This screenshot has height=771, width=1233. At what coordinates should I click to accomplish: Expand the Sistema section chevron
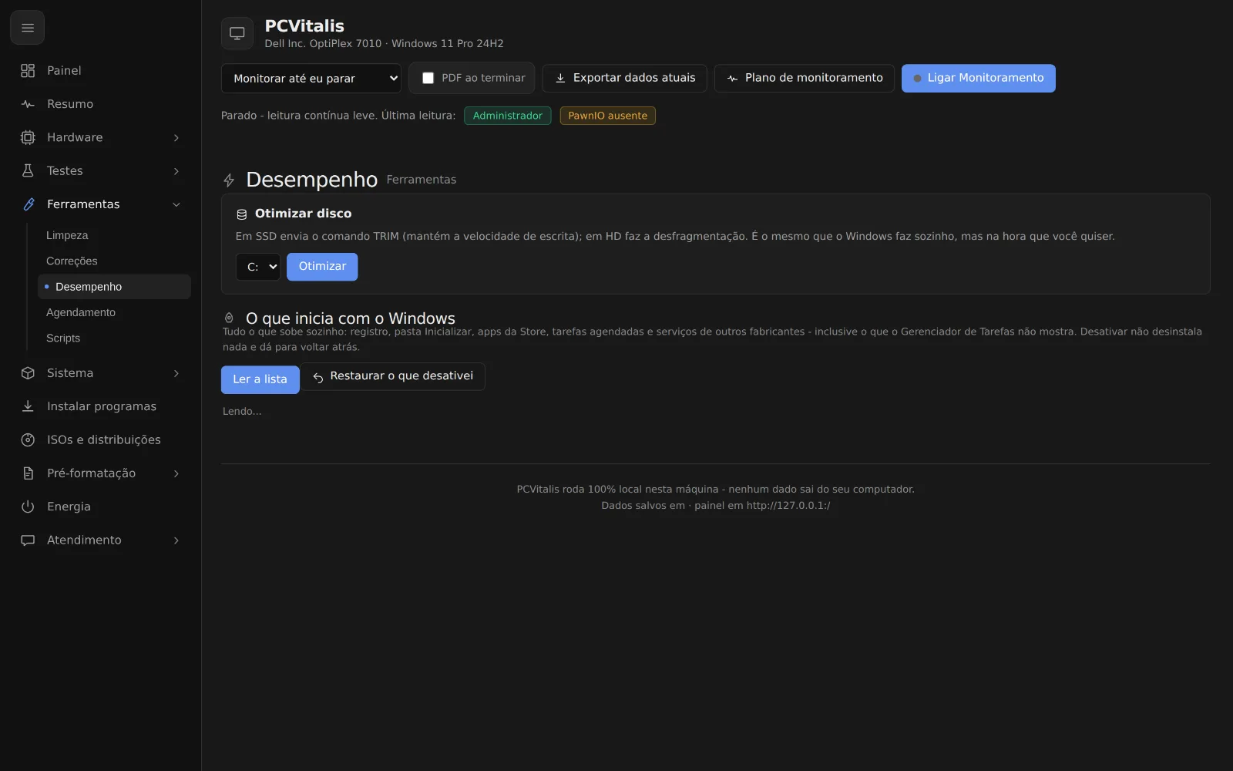coord(176,373)
